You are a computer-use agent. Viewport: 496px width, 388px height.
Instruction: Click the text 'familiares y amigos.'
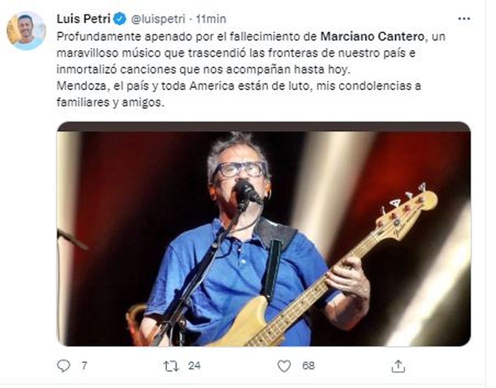pos(110,104)
